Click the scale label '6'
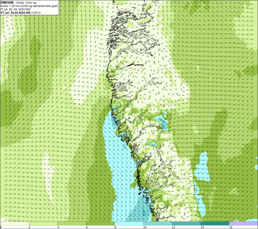The width and height of the screenshot is (258, 229). [87, 227]
